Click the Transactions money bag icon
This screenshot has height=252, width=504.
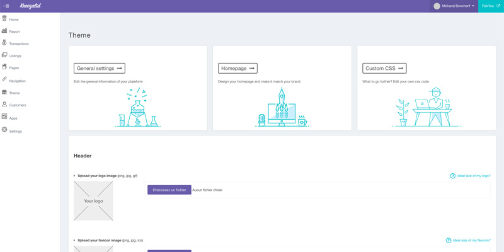(4, 42)
